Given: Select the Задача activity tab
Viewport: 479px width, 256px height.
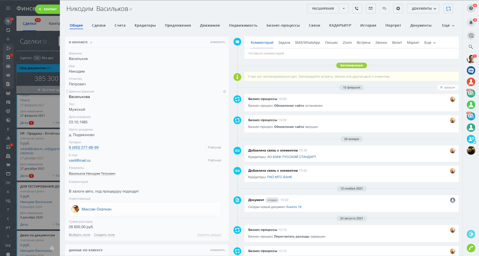Looking at the screenshot, I should point(284,43).
